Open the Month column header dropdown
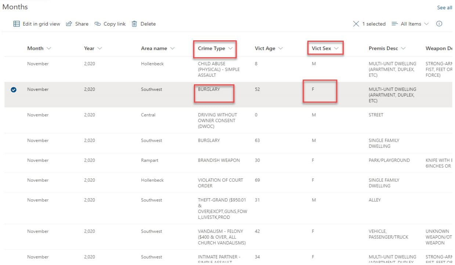455x265 pixels. [49, 48]
